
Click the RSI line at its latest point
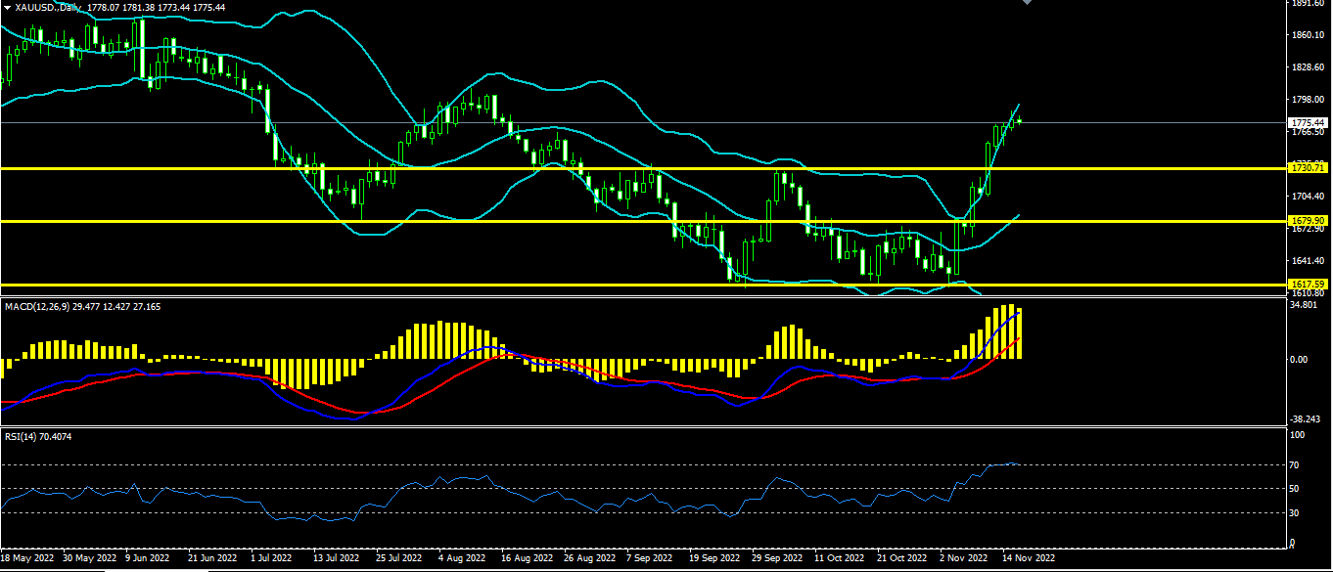[x=1020, y=464]
